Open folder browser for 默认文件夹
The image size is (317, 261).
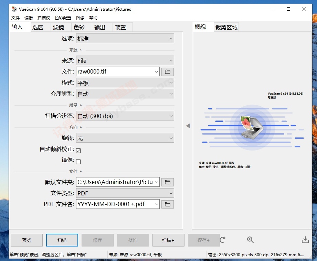coord(167,182)
